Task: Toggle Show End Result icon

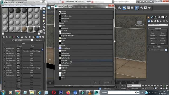Action: [x=37, y=37]
